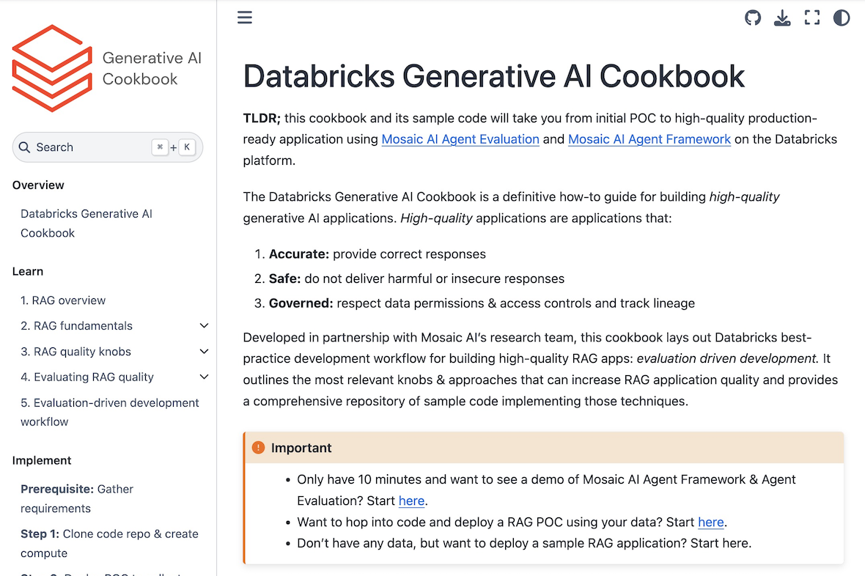Open the RAG overview page
Image resolution: width=865 pixels, height=576 pixels.
click(x=63, y=300)
